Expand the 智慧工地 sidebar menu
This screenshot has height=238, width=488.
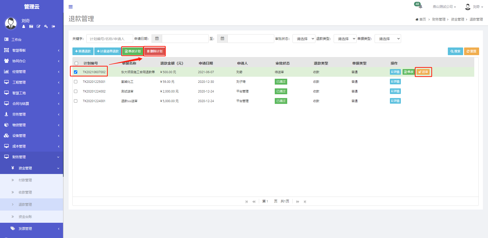[x=32, y=93]
